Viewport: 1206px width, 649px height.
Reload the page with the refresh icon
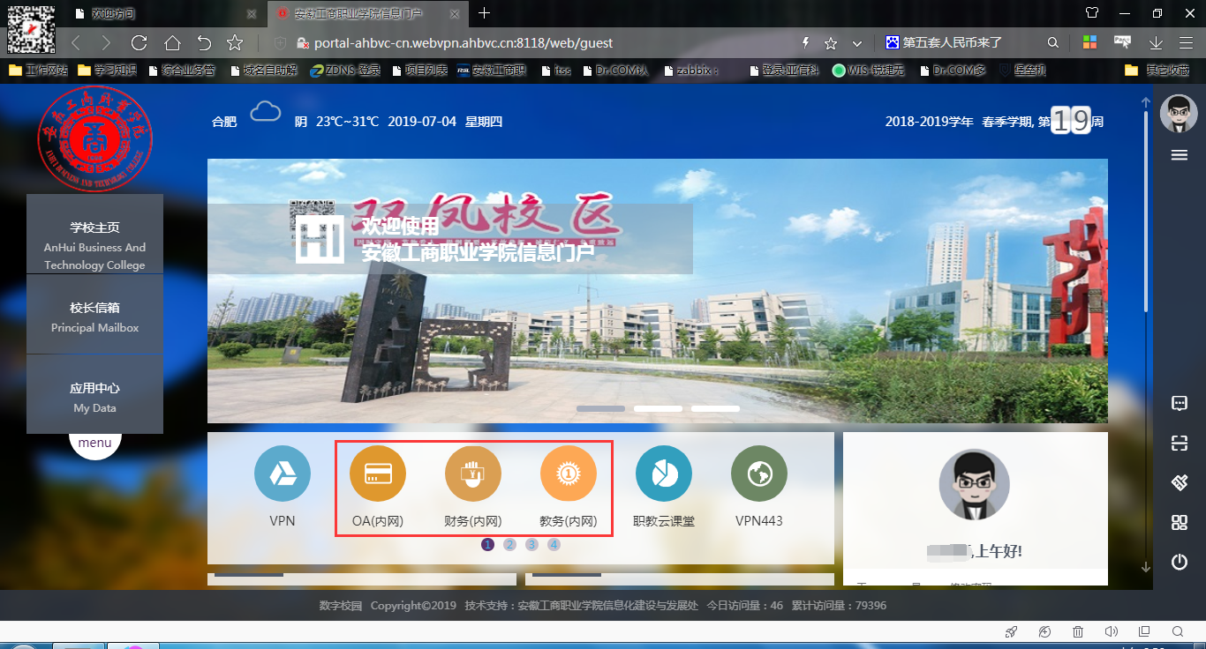click(x=139, y=42)
